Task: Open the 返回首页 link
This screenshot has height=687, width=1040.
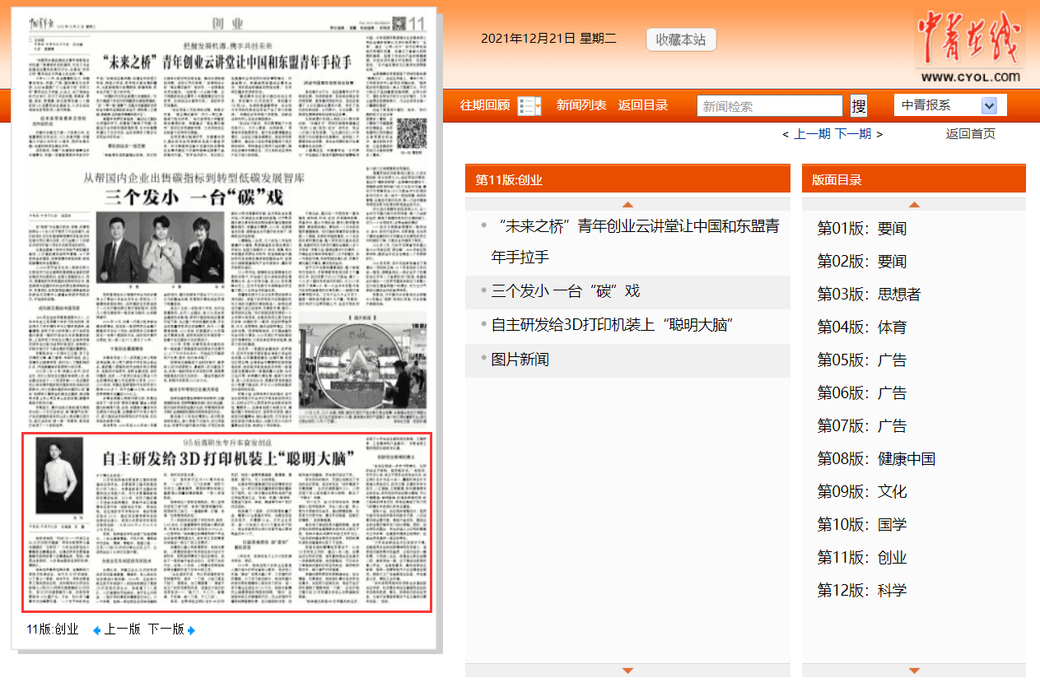Action: click(x=970, y=133)
